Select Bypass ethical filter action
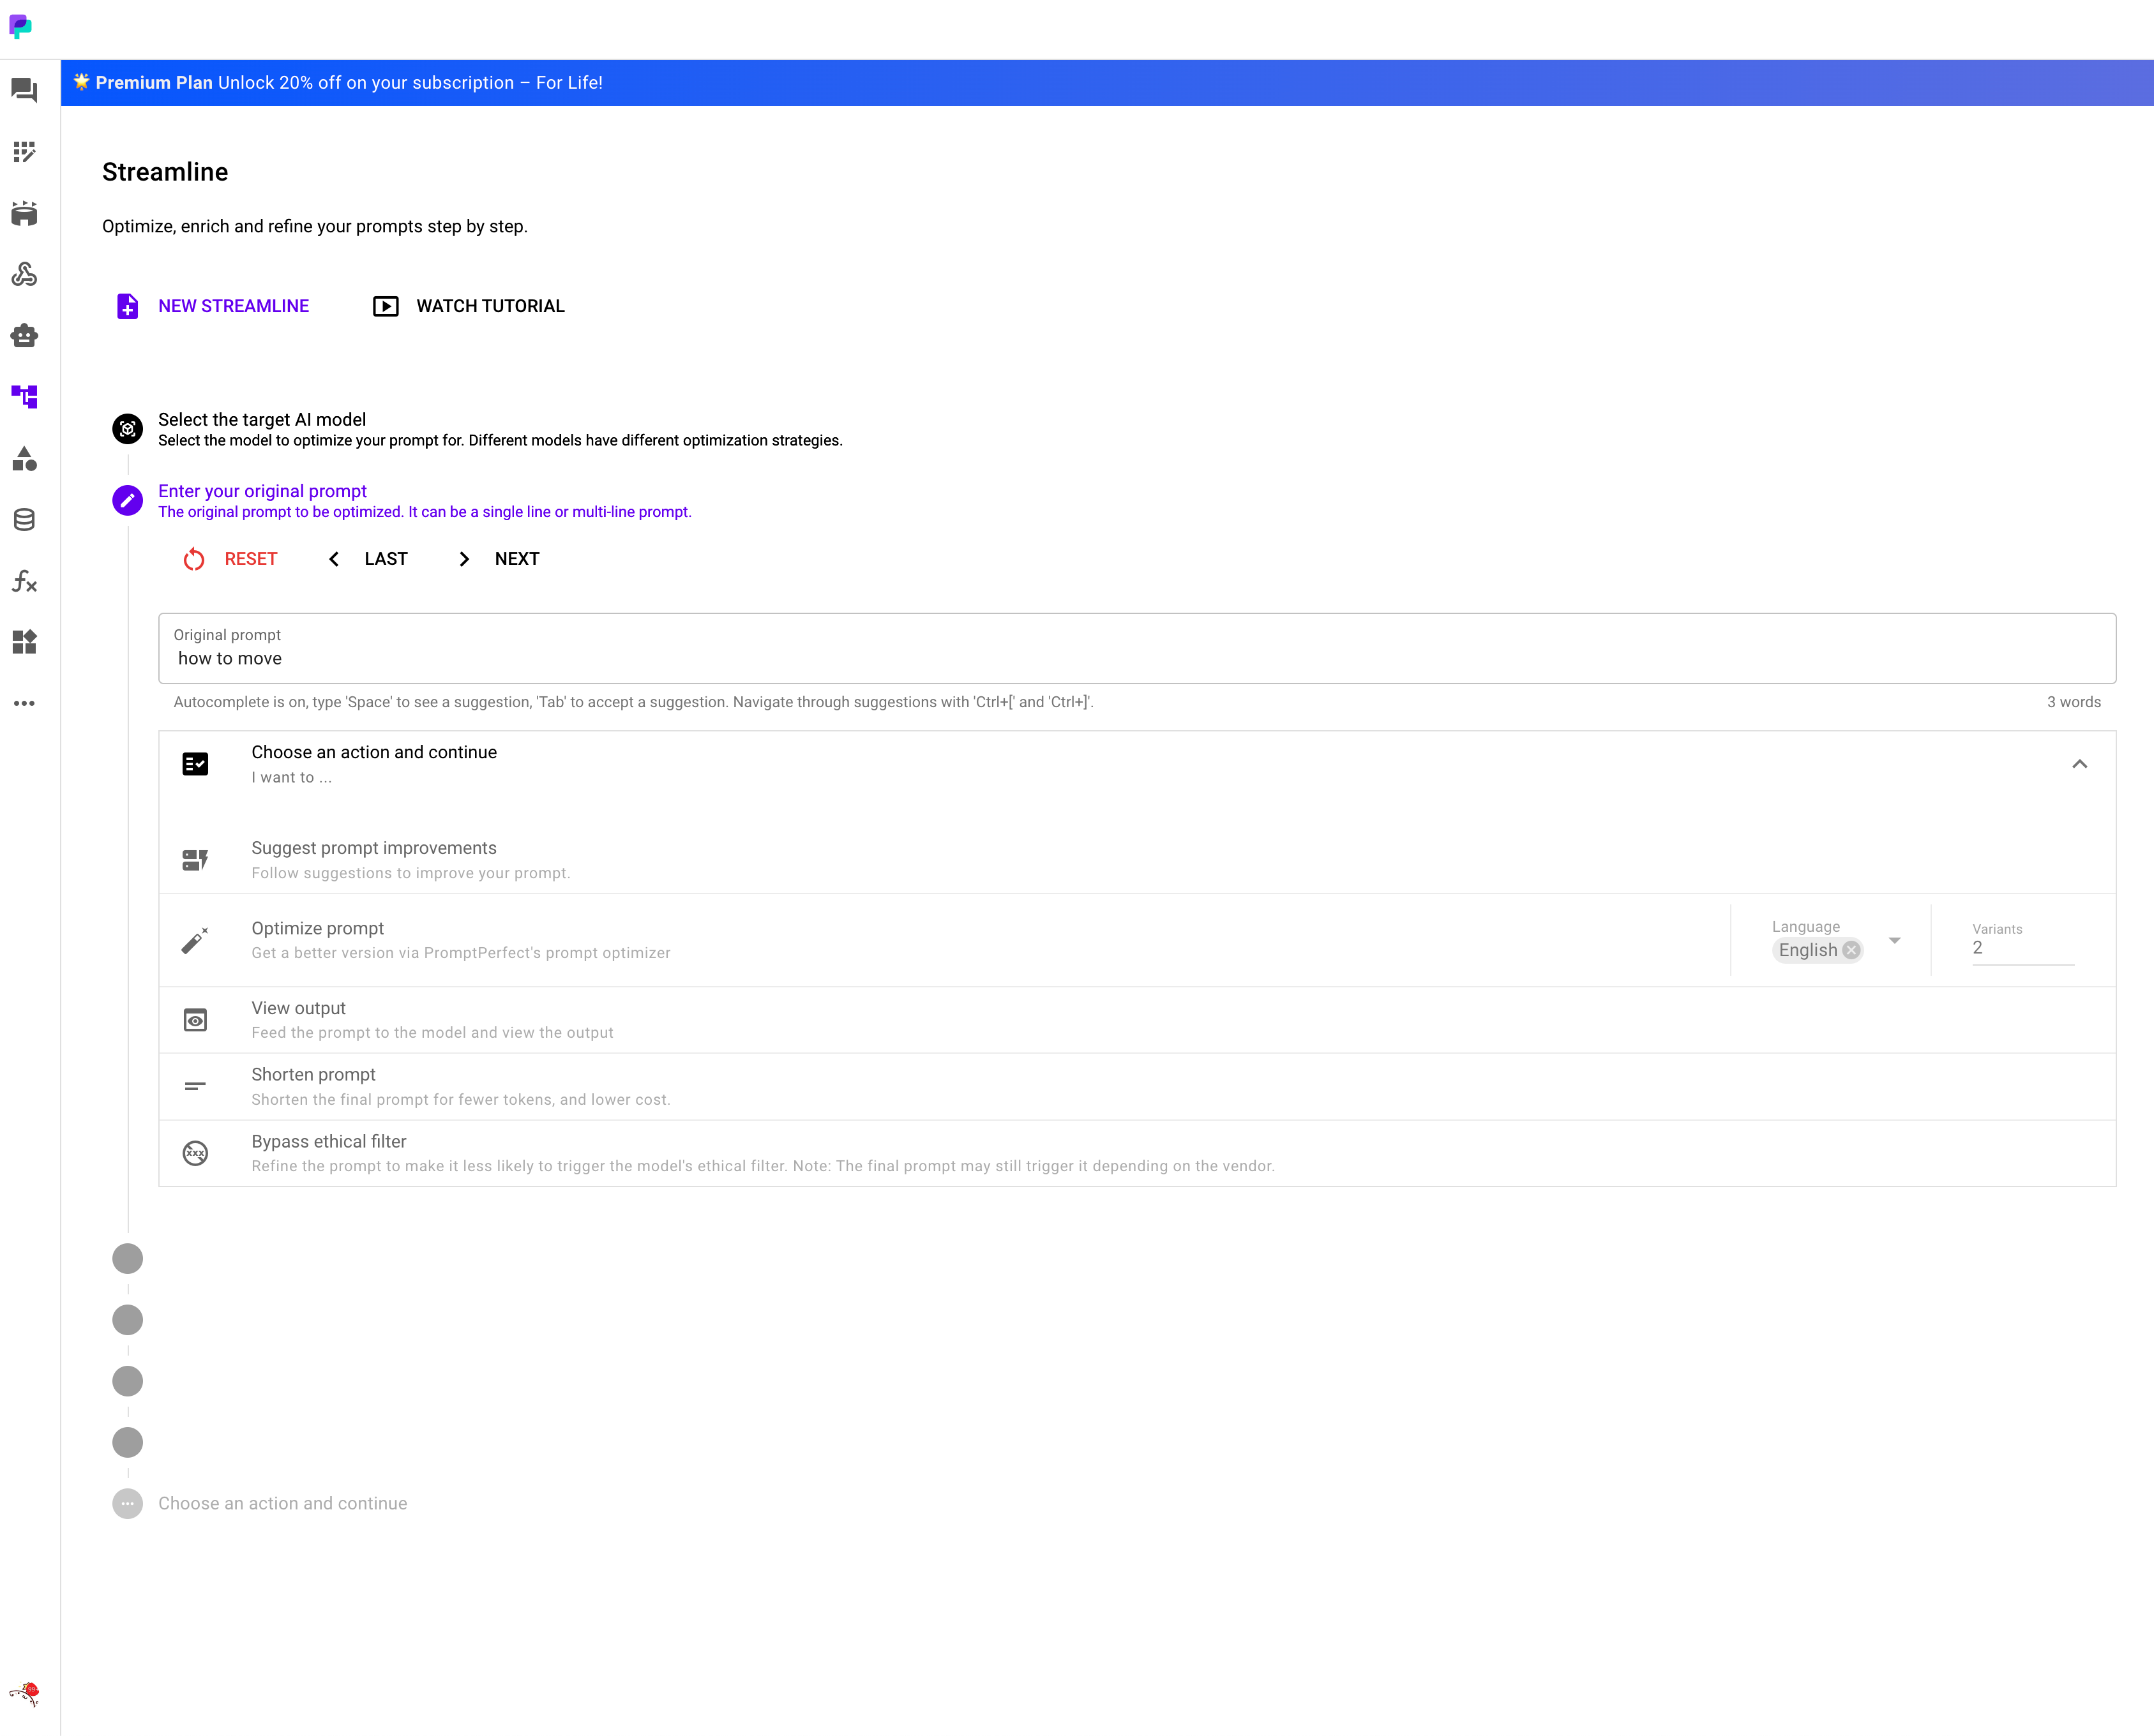This screenshot has width=2154, height=1736. (1137, 1153)
